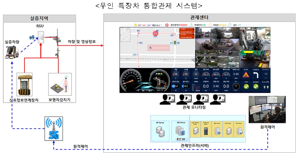Select the AP Server icon
Screen dimensions: 300x157
tap(160, 132)
